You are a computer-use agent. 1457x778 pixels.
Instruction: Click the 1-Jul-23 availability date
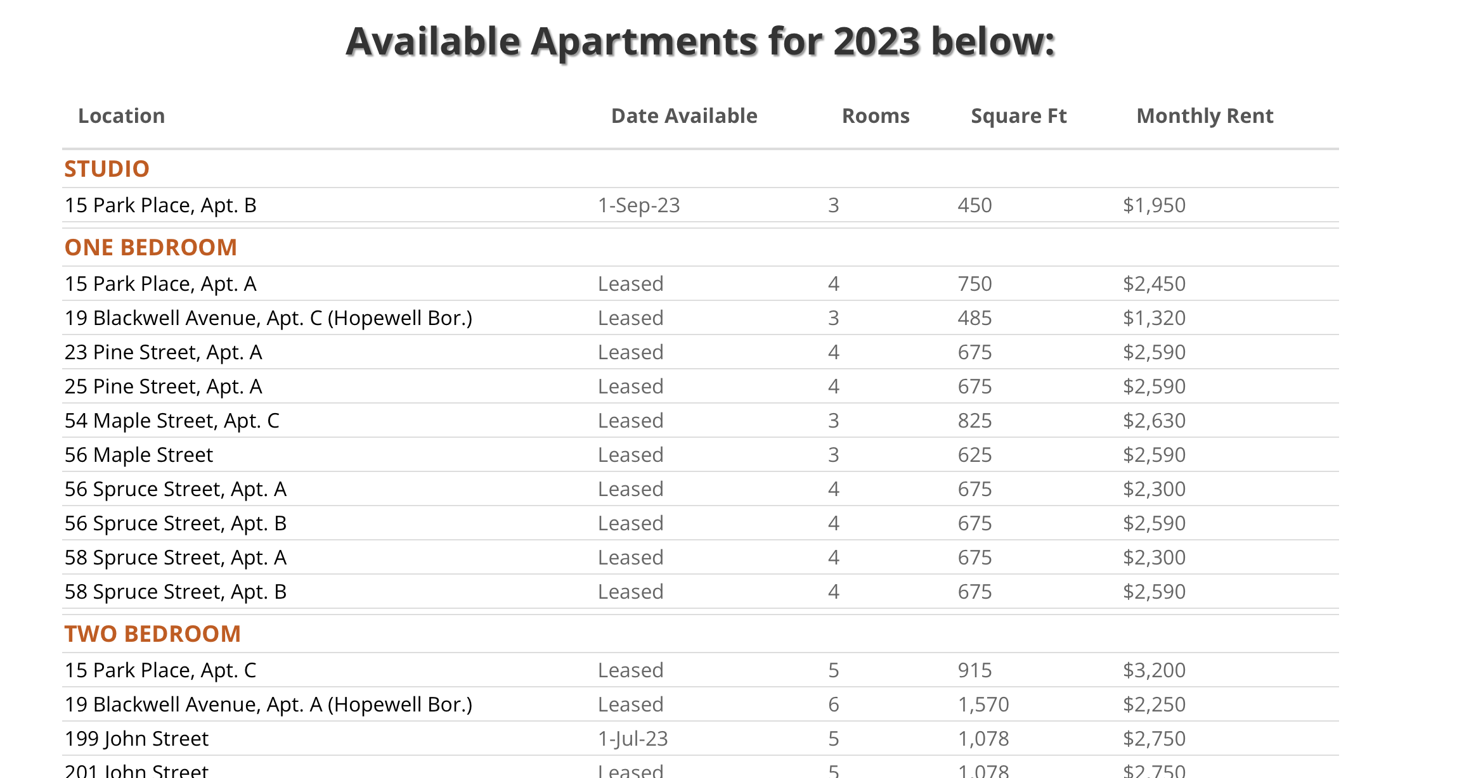633,739
